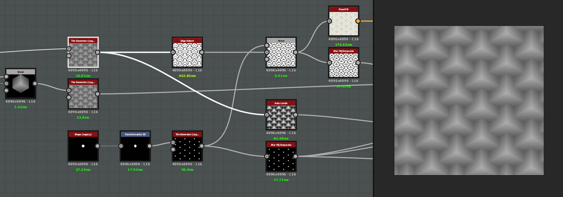Click the input connector on Flood Fill
The width and height of the screenshot is (563, 197).
[x=329, y=21]
